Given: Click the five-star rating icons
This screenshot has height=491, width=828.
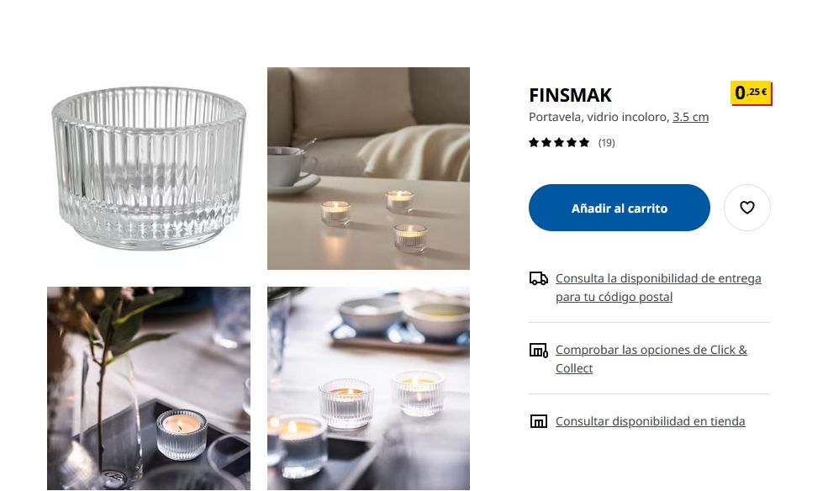Looking at the screenshot, I should [x=559, y=143].
